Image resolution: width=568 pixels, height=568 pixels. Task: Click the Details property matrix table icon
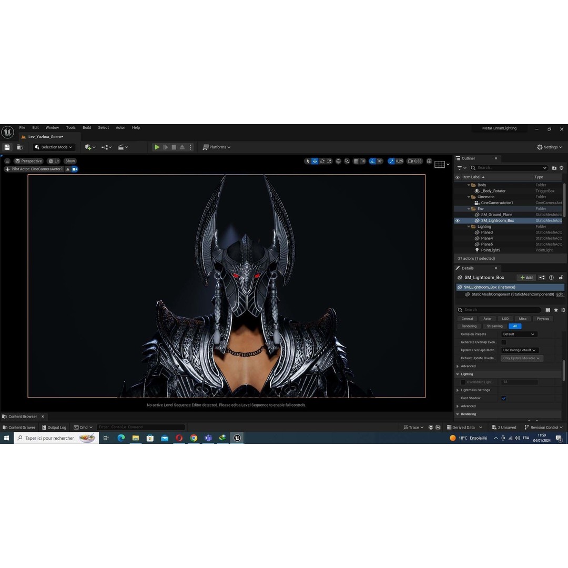pos(547,310)
